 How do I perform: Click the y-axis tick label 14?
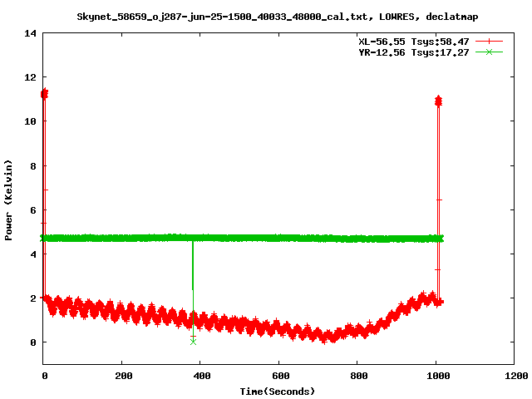pyautogui.click(x=30, y=33)
